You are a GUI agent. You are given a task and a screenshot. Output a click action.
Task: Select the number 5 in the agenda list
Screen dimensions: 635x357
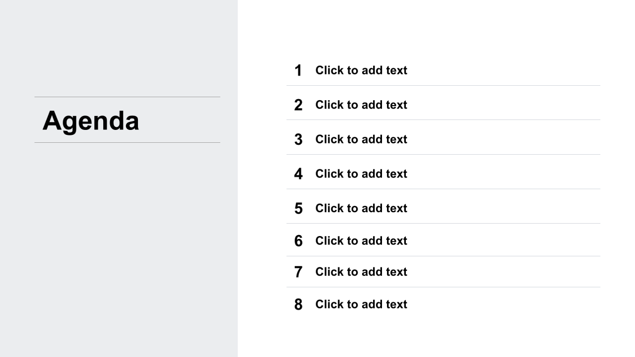[x=298, y=208]
